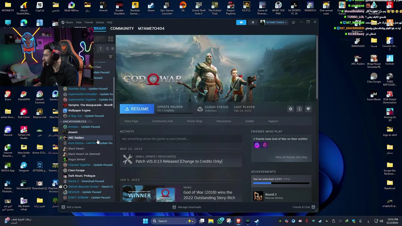Image resolution: width=402 pixels, height=226 pixels.
Task: Click the RESUME download button
Action: pyautogui.click(x=137, y=109)
